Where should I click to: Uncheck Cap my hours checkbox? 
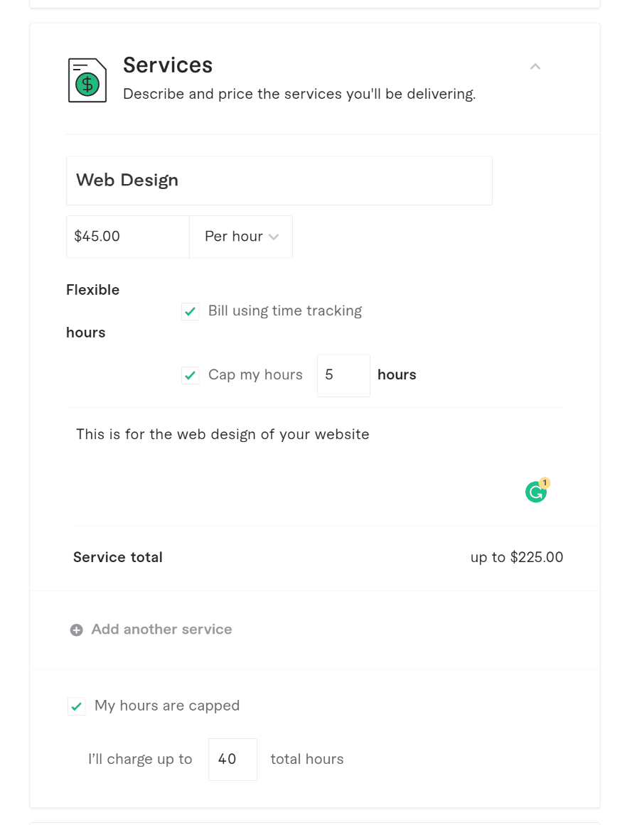190,375
